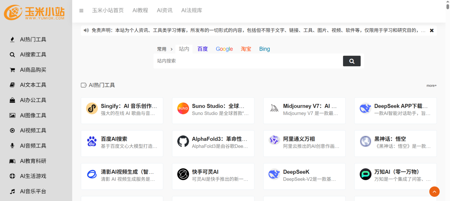Click the 百度AI搜索 paw icon

[92, 141]
